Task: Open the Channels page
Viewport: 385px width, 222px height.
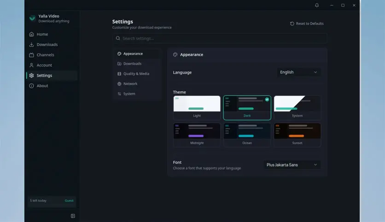Action: [x=52, y=55]
